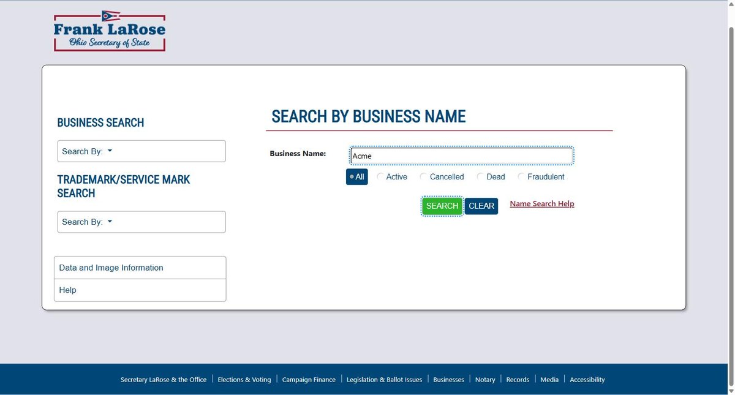Click the Frank LaRose Ohio Secretary of State logo
The image size is (735, 395).
click(110, 31)
